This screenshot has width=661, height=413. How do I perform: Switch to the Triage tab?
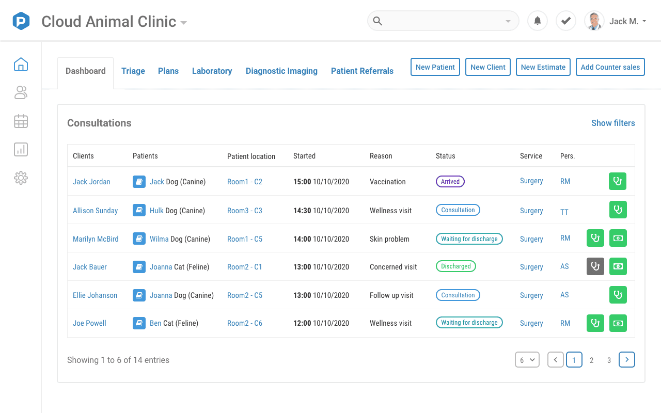[x=133, y=71]
